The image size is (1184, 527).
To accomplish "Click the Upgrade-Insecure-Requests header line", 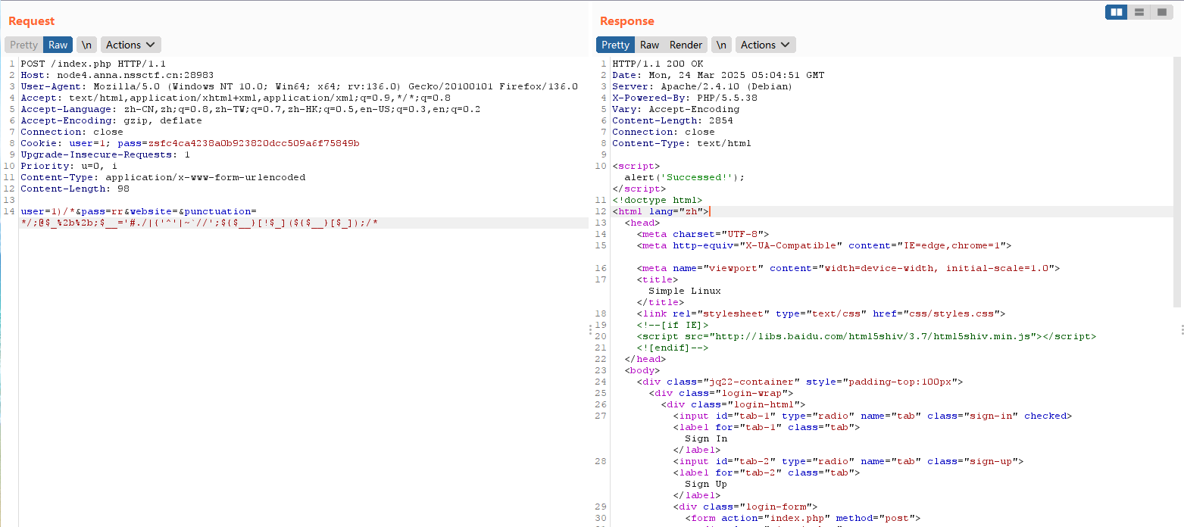I will pyautogui.click(x=105, y=154).
